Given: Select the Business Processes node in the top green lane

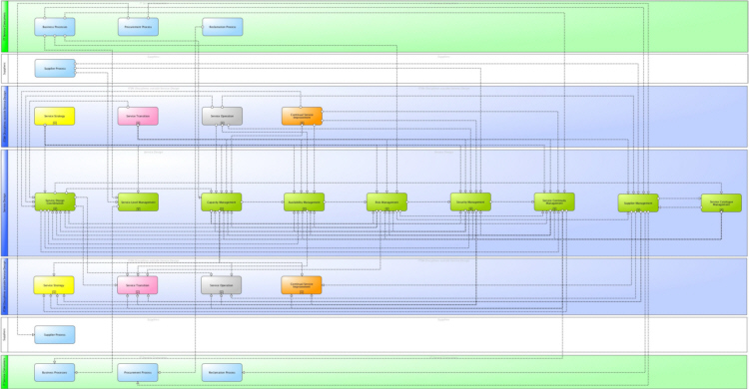Looking at the screenshot, I should [x=55, y=27].
